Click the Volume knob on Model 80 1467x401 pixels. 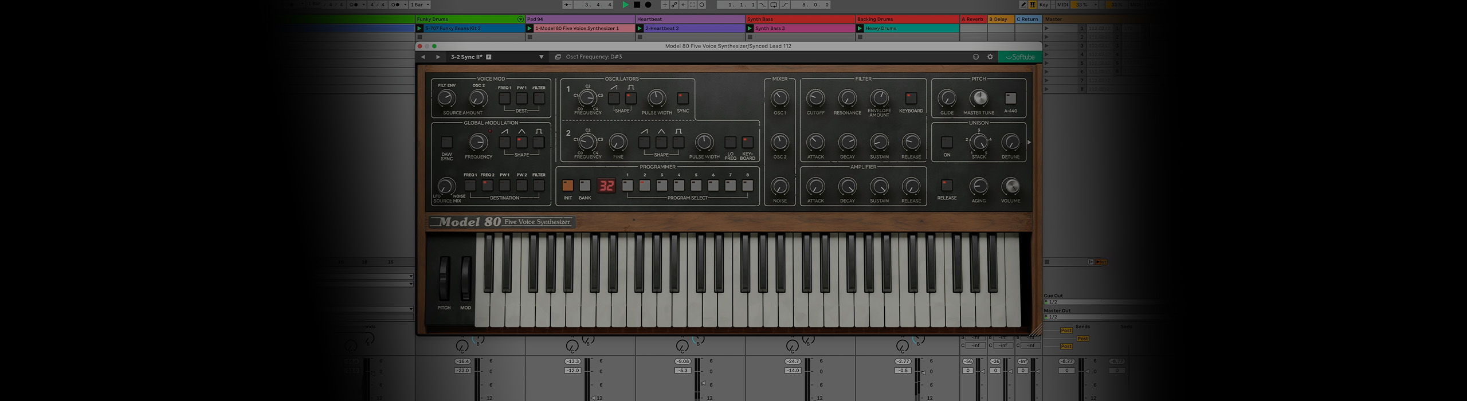pyautogui.click(x=1010, y=186)
